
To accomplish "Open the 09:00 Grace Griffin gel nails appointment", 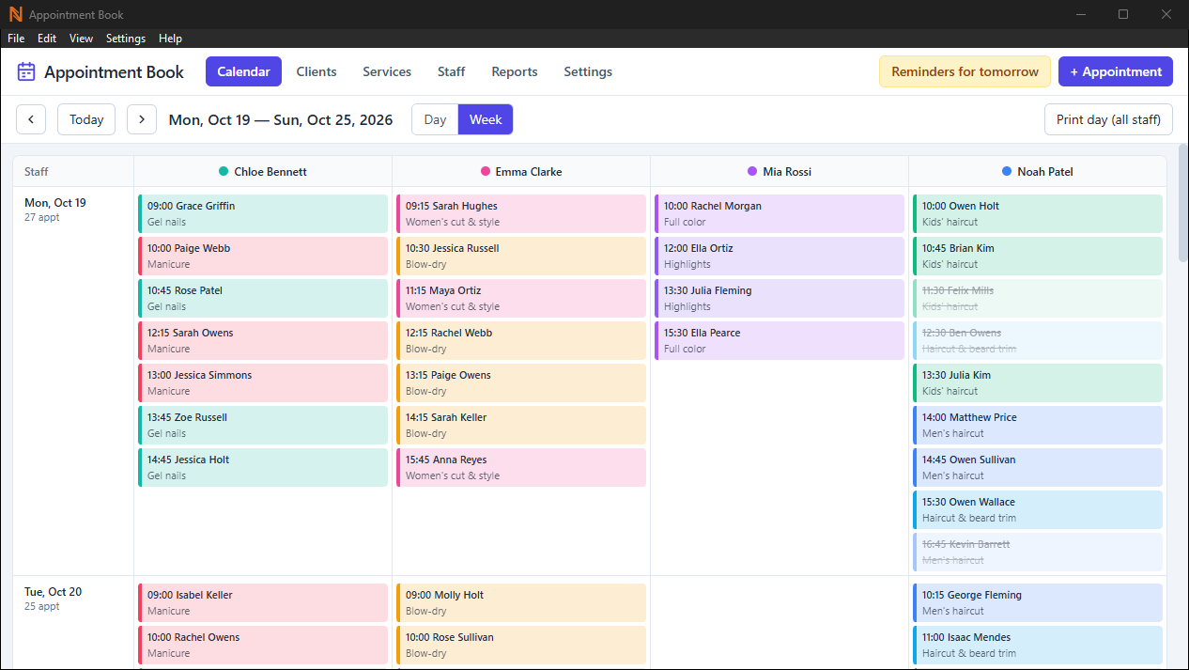I will [263, 213].
